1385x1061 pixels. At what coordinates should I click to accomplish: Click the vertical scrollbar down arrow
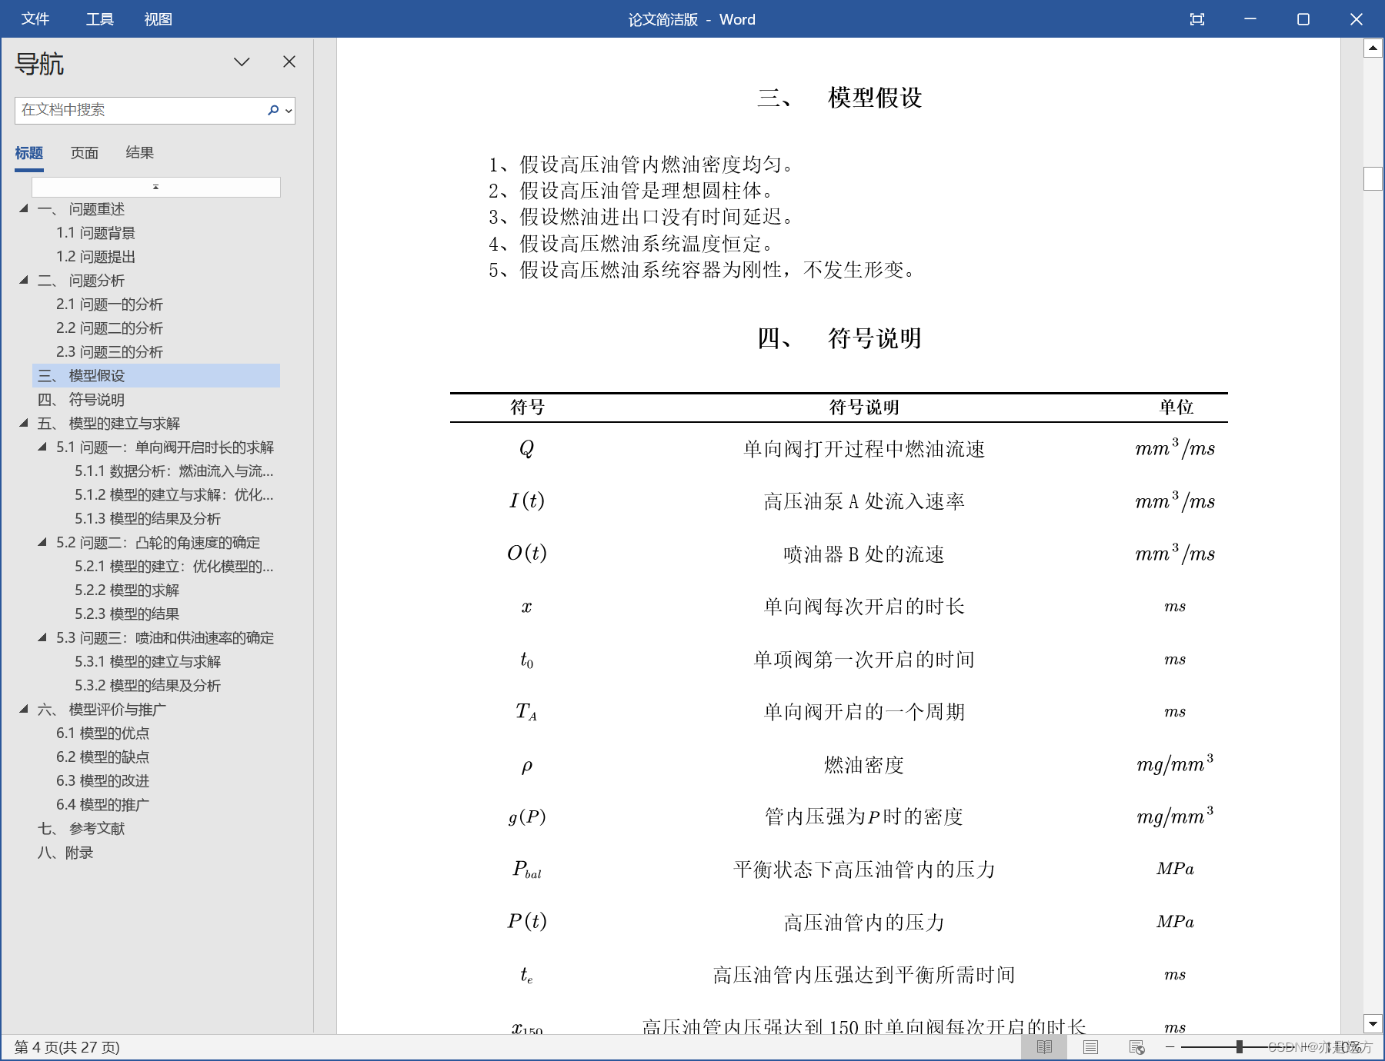pos(1373,1023)
